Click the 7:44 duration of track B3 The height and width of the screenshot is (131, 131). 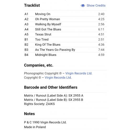101,50
